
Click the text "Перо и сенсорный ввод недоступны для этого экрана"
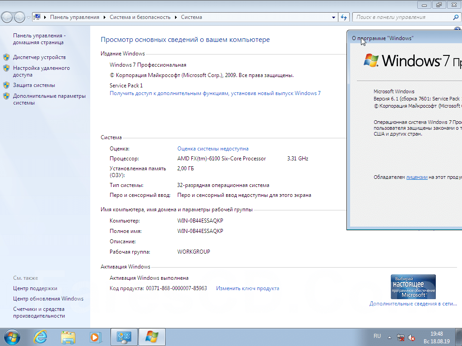tap(244, 195)
